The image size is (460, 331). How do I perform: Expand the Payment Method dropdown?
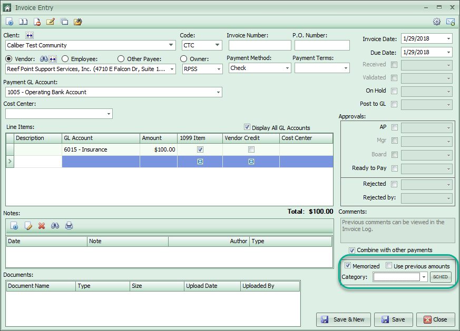click(x=288, y=68)
